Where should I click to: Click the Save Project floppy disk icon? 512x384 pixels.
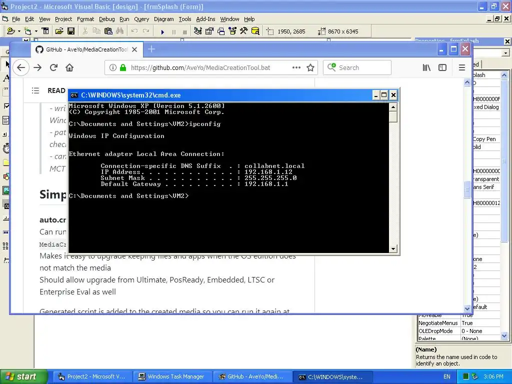point(71,31)
